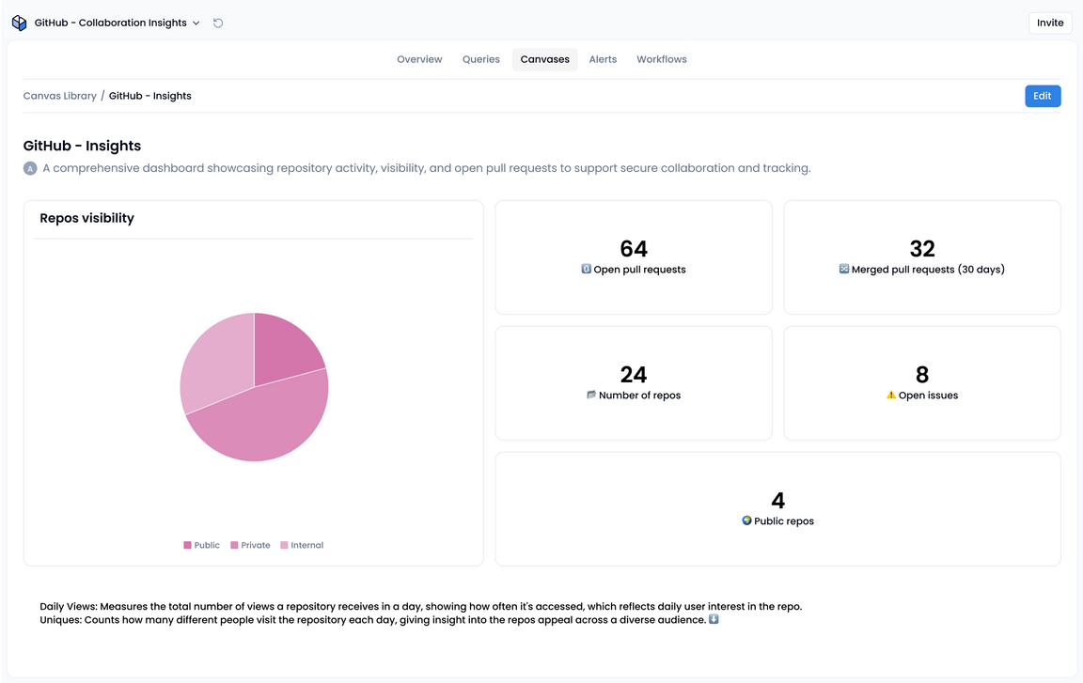Open the GitHub - Collaboration Insights workspace dropdown
The image size is (1083, 683).
click(x=117, y=23)
